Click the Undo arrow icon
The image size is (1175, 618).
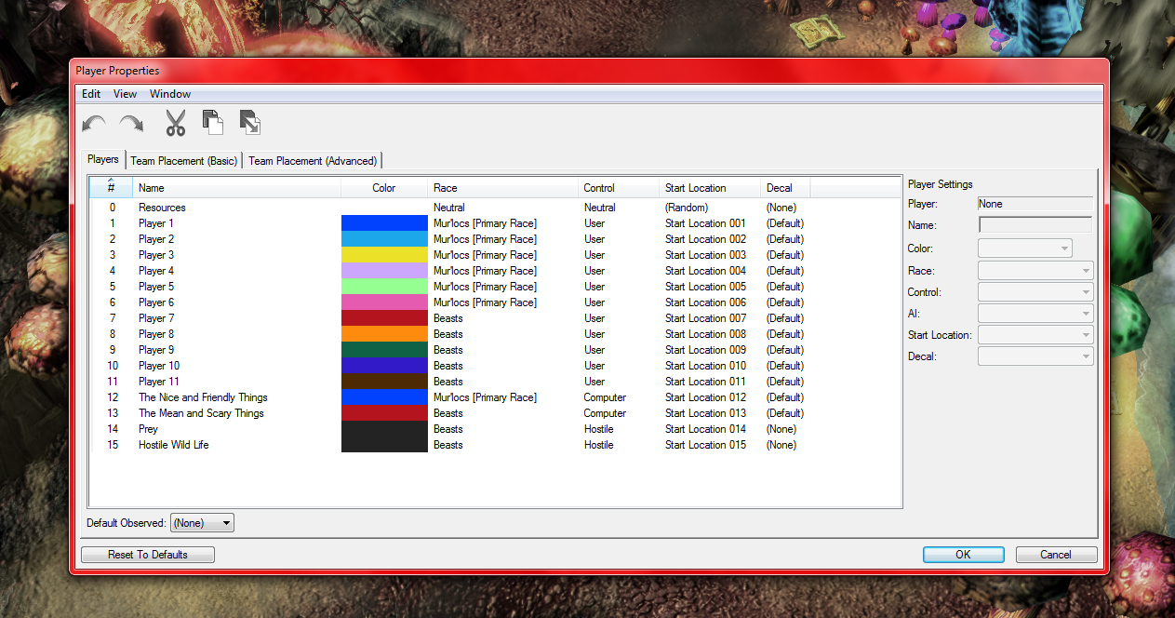[94, 123]
